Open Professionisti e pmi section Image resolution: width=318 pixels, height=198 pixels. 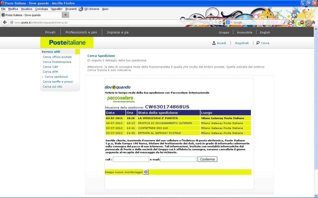pos(81,32)
